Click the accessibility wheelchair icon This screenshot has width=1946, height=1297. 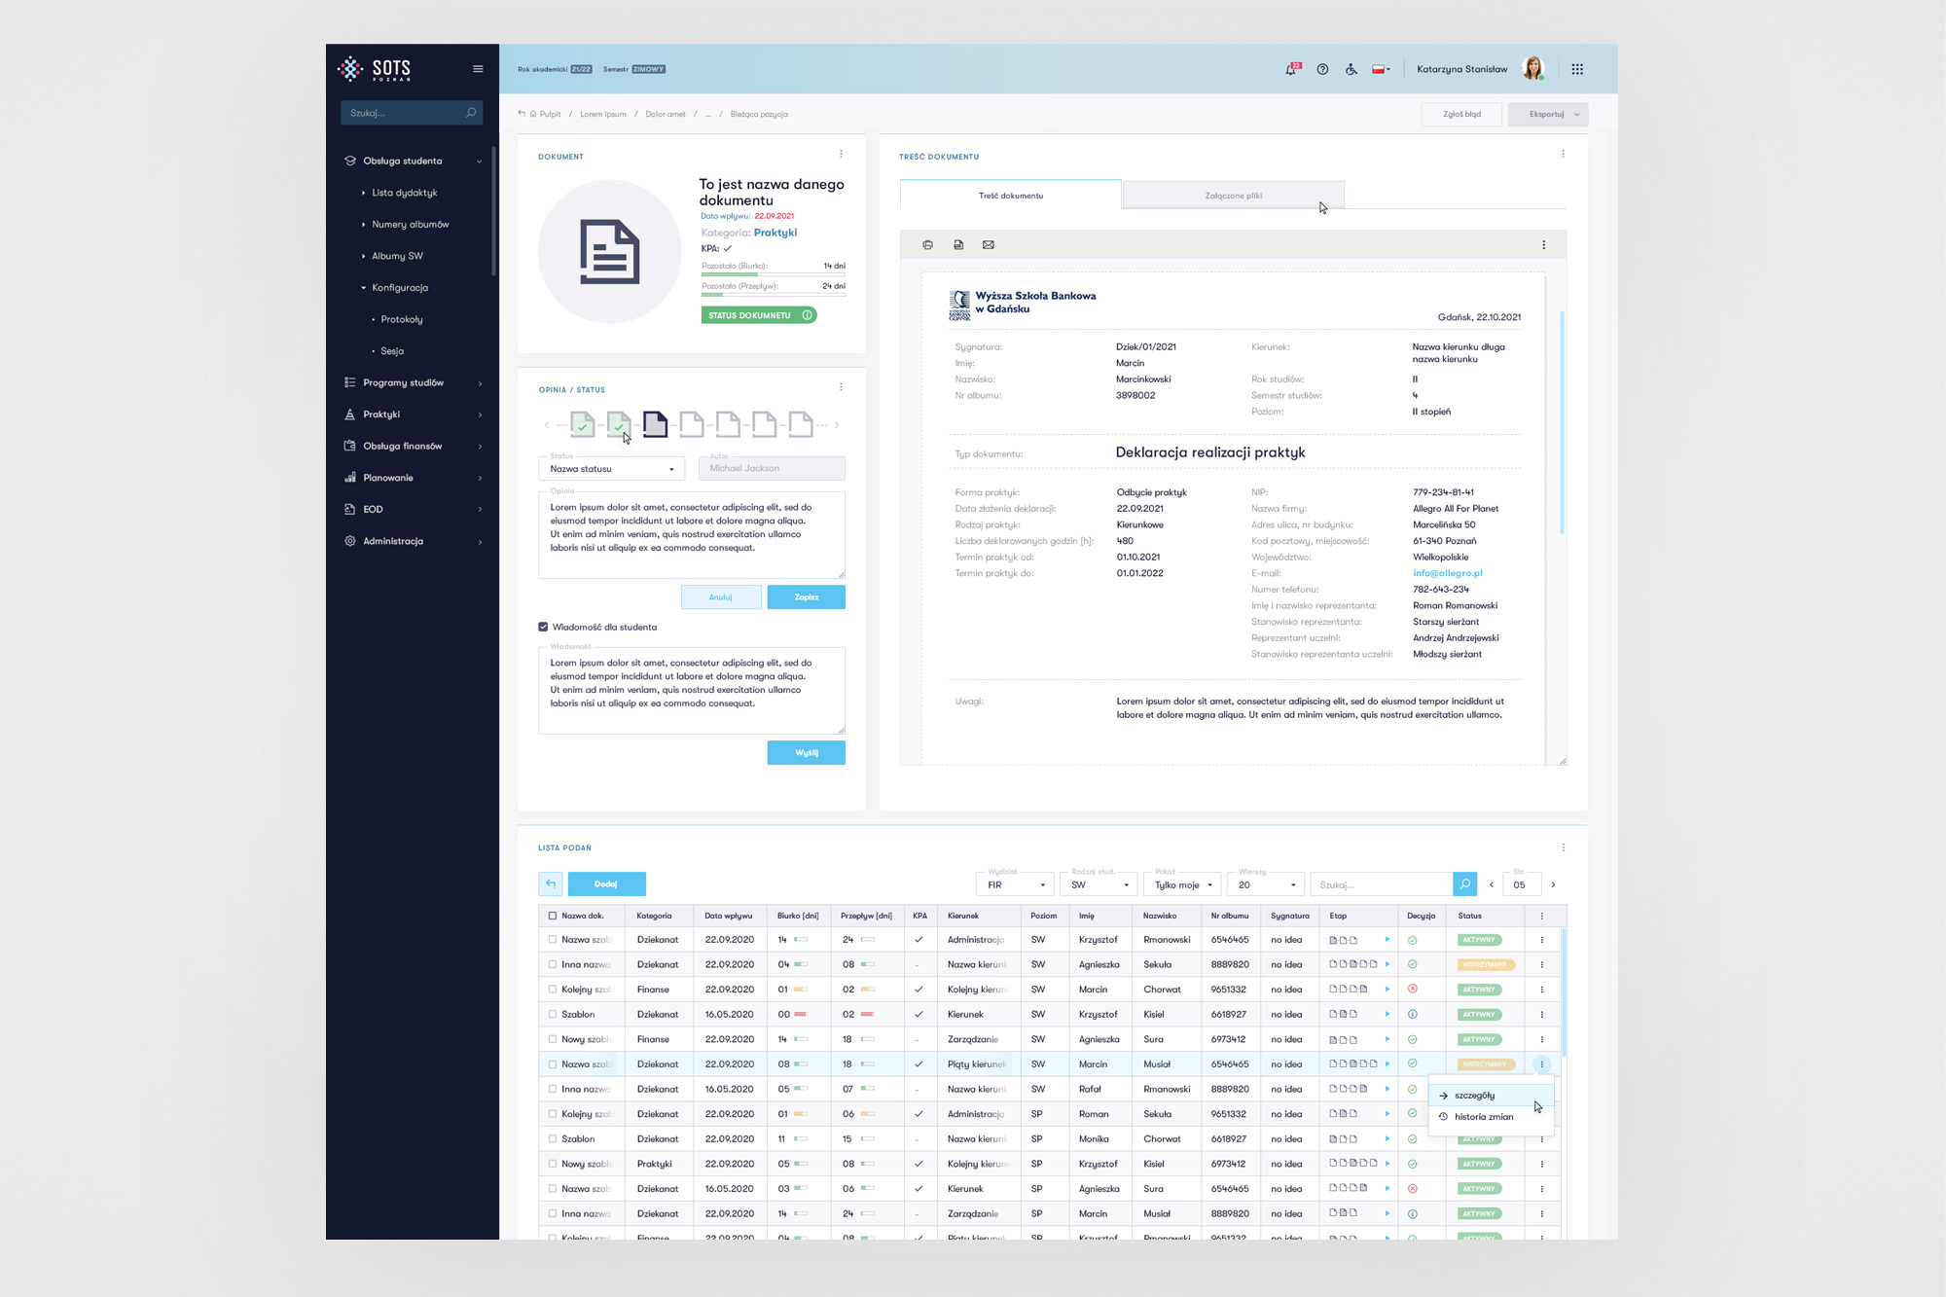(1351, 69)
